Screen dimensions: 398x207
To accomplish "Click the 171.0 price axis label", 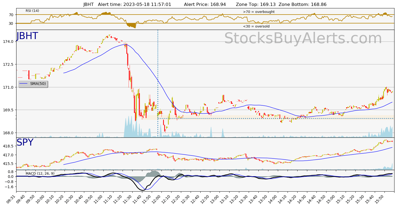I will click(x=9, y=87).
